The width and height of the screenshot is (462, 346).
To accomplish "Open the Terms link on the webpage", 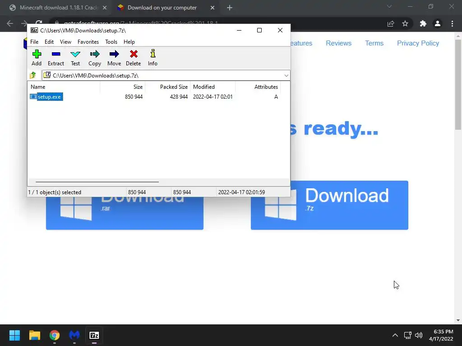I will click(374, 43).
